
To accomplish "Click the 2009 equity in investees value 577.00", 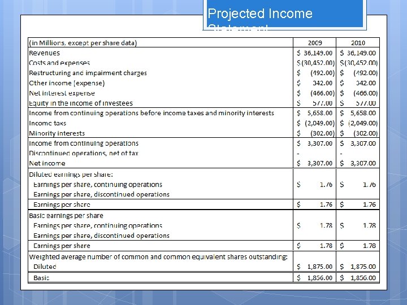I will coord(322,103).
